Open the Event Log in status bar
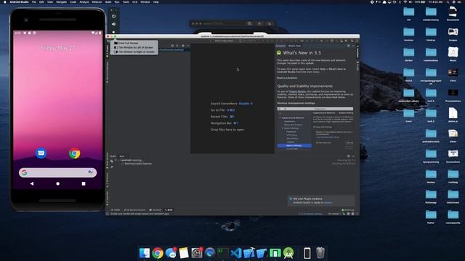465x261 pixels. (x=348, y=210)
